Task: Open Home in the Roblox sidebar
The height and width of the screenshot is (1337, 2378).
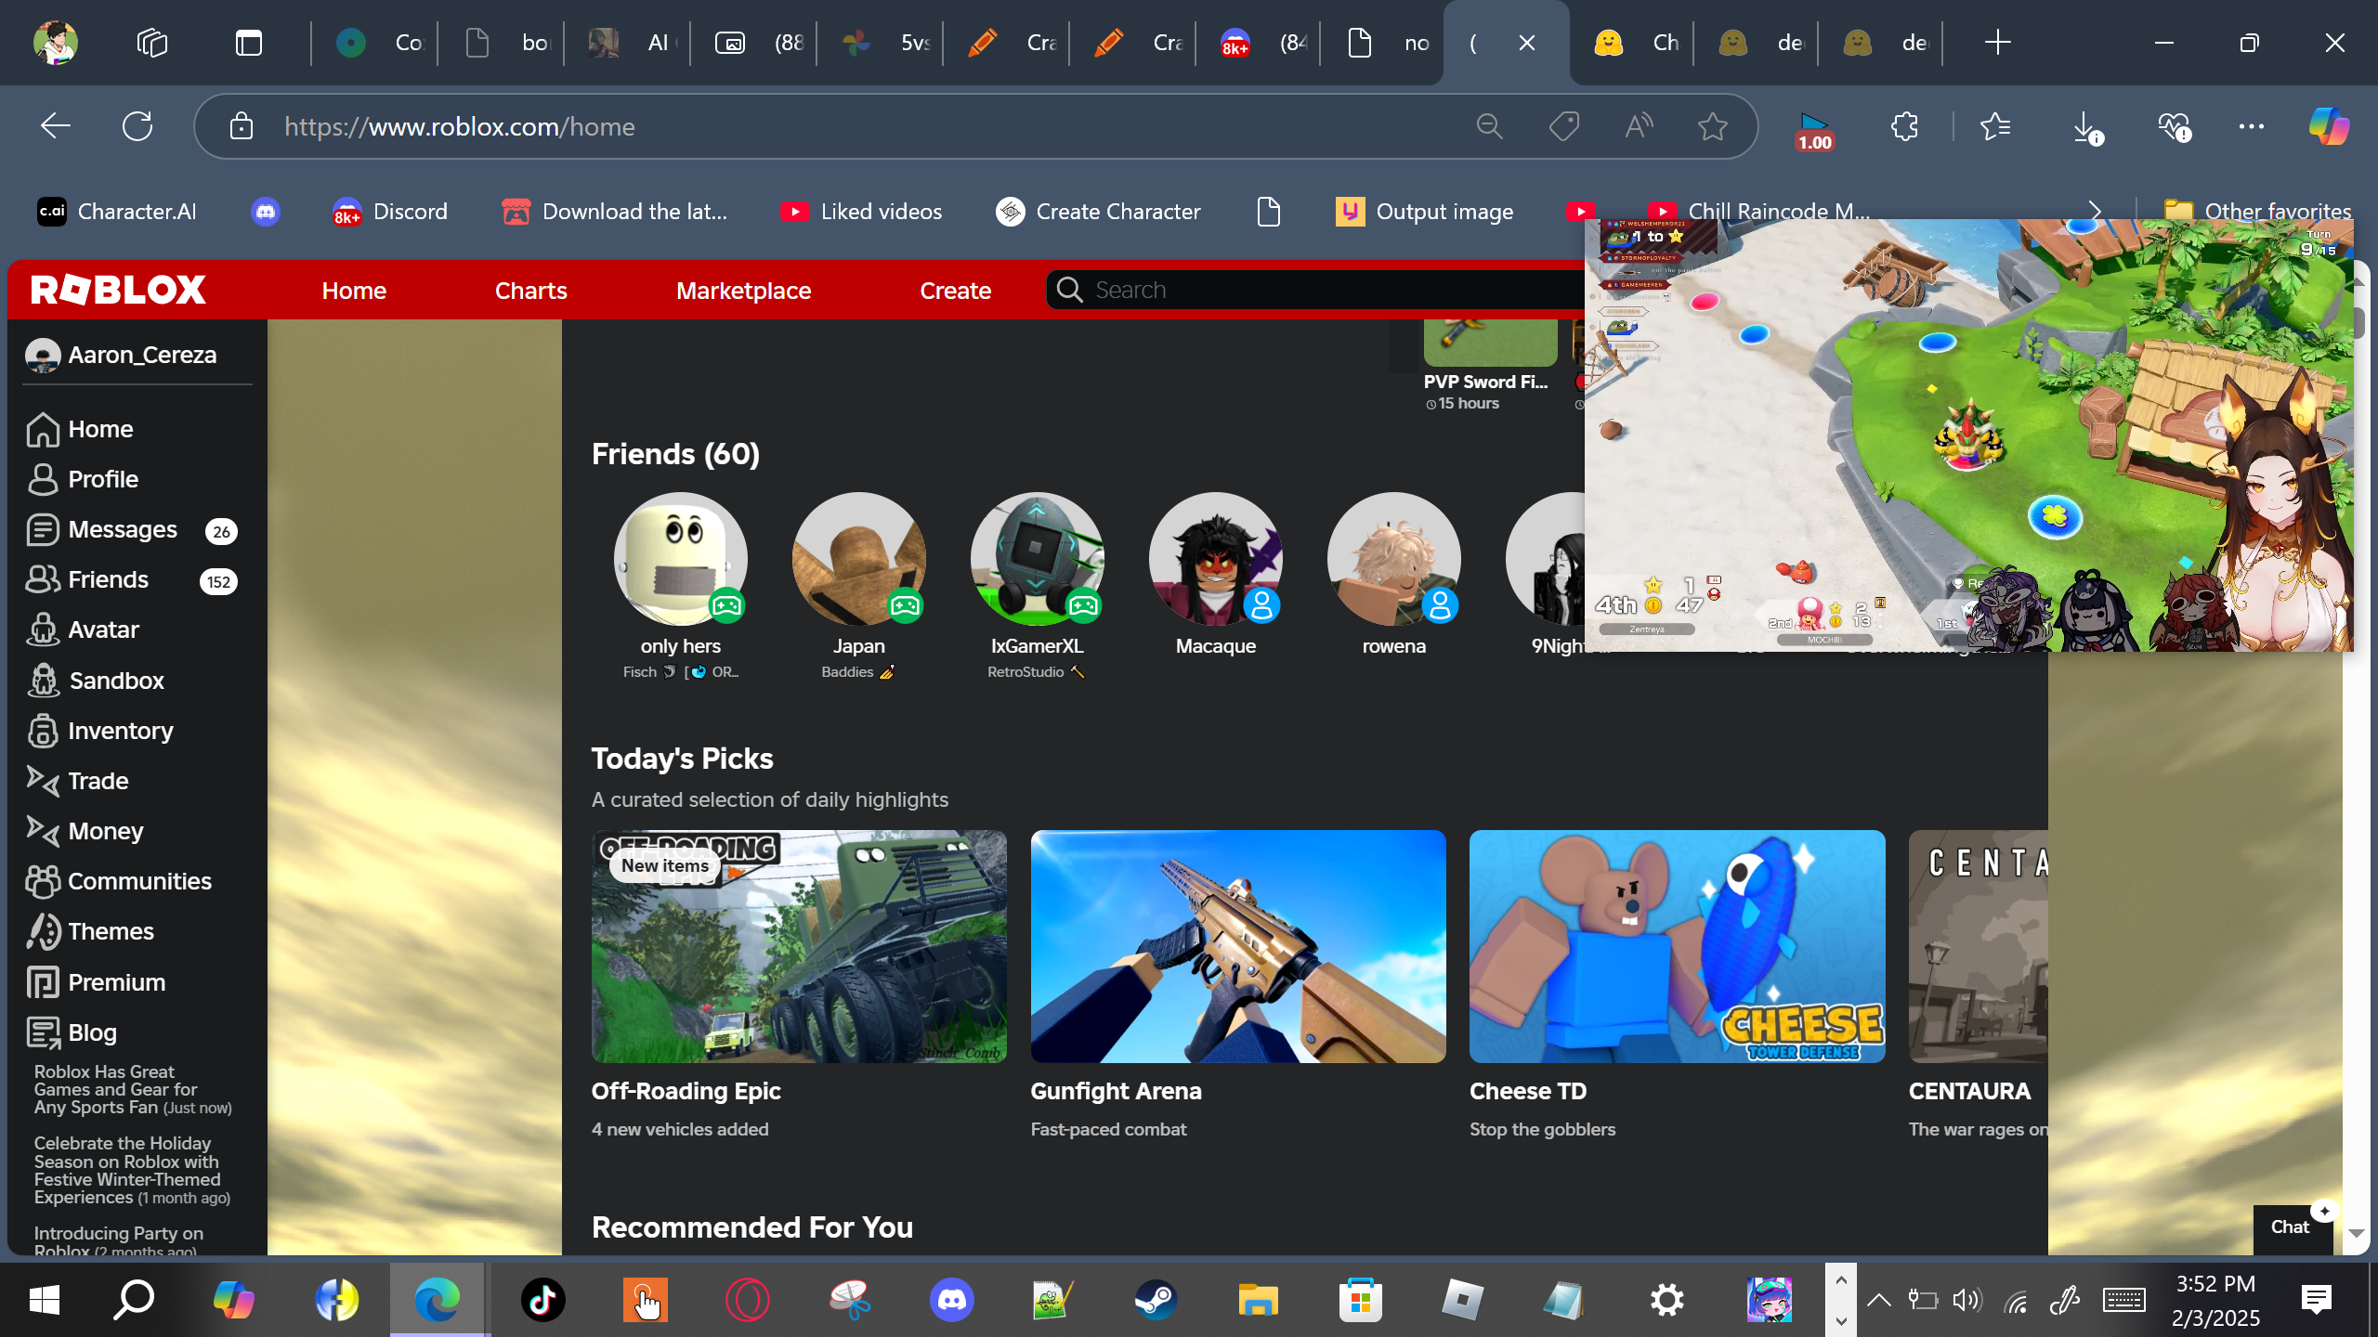Action: click(x=81, y=429)
